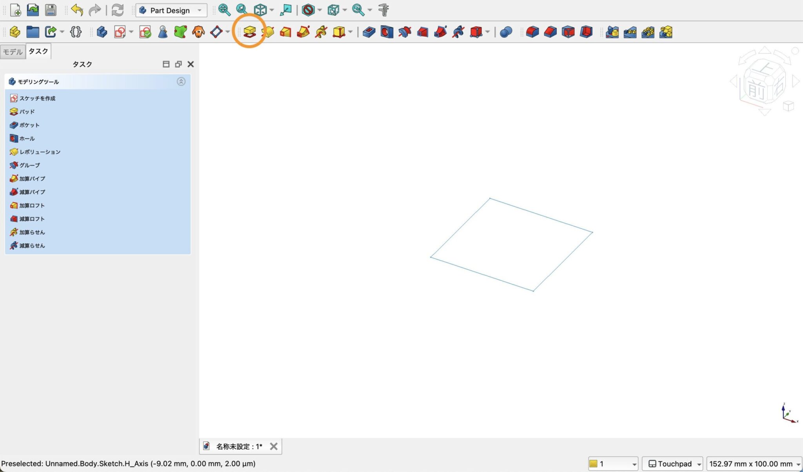Open the additive primitive dropdown arrow
The height and width of the screenshot is (472, 803).
pyautogui.click(x=350, y=32)
